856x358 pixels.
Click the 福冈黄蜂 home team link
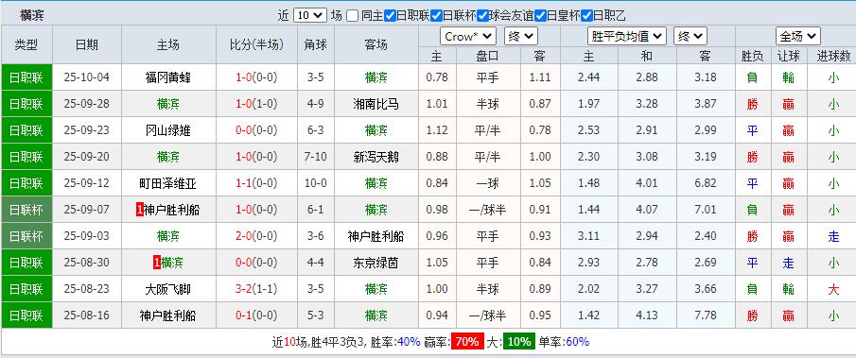pyautogui.click(x=168, y=77)
